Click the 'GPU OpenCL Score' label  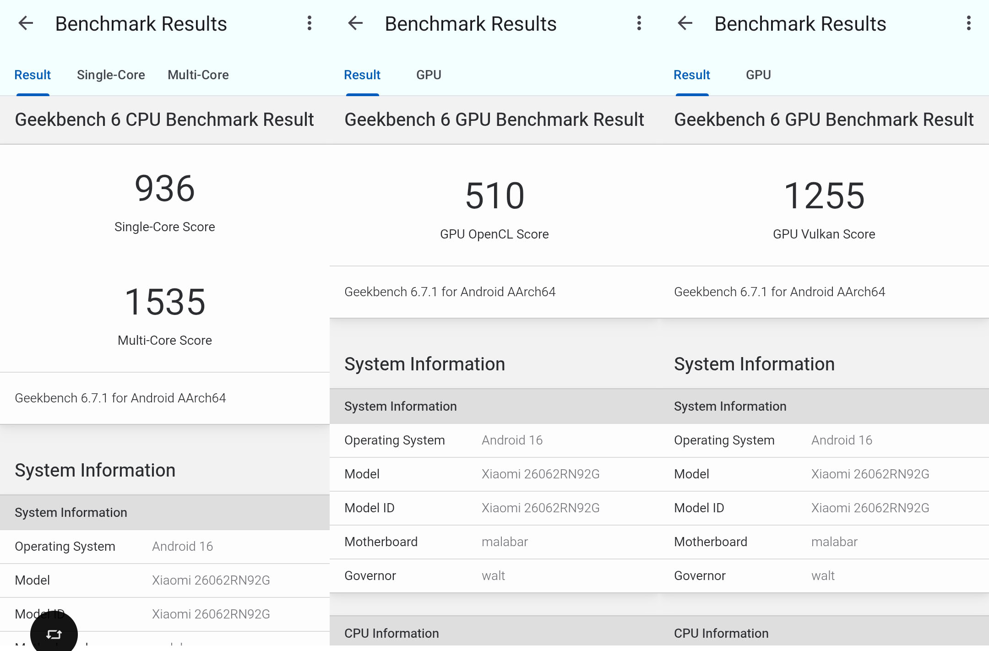494,234
